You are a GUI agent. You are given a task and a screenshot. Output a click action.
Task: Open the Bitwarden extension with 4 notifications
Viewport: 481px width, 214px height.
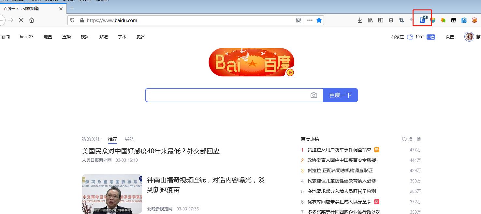[x=422, y=20]
